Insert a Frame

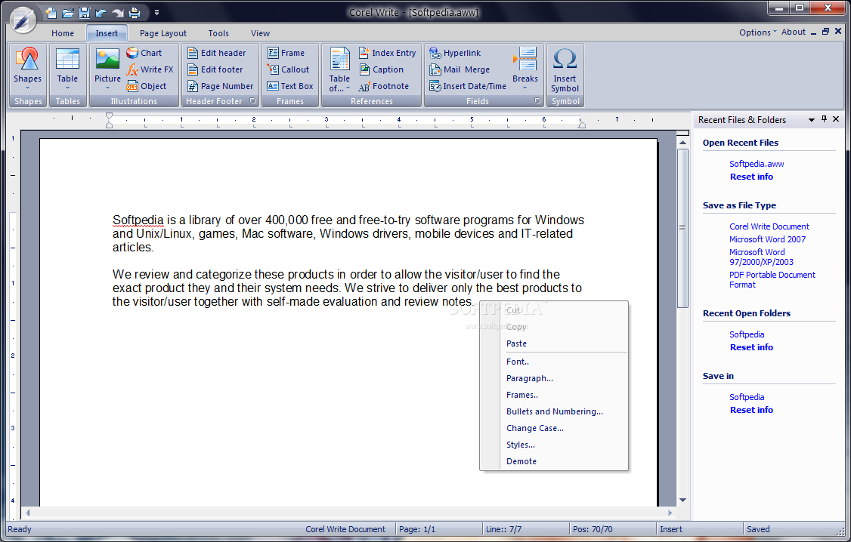pos(286,53)
